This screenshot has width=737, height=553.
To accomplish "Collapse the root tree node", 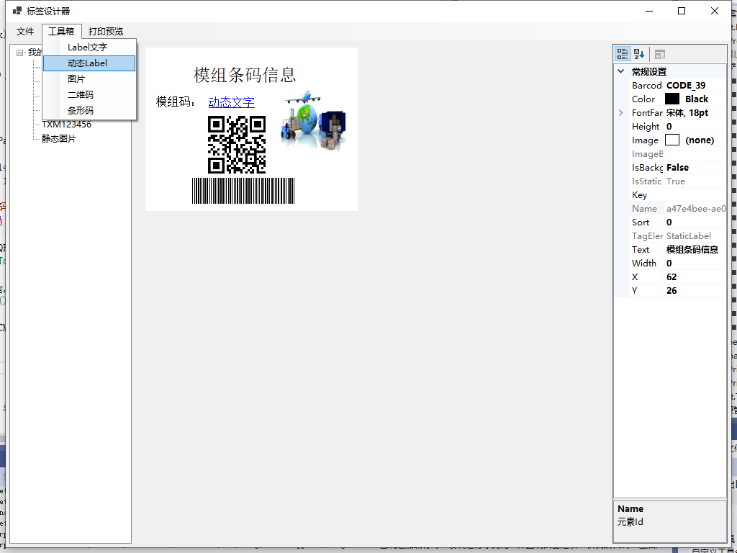I will tap(19, 53).
